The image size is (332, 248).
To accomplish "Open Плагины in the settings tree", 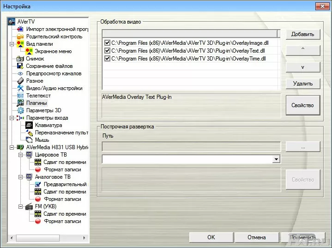I will pyautogui.click(x=36, y=103).
